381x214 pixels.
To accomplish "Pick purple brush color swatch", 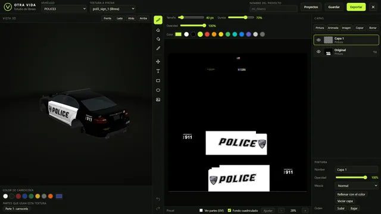I will (x=249, y=34).
